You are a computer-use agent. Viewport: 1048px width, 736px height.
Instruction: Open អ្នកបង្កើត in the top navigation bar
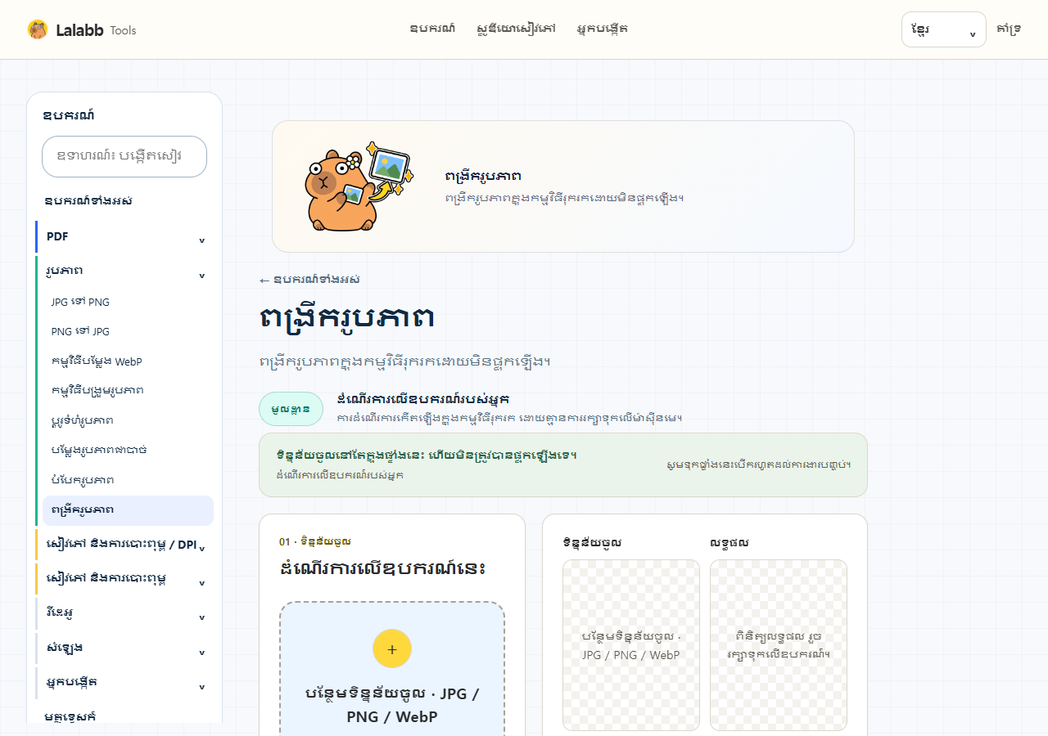coord(603,29)
